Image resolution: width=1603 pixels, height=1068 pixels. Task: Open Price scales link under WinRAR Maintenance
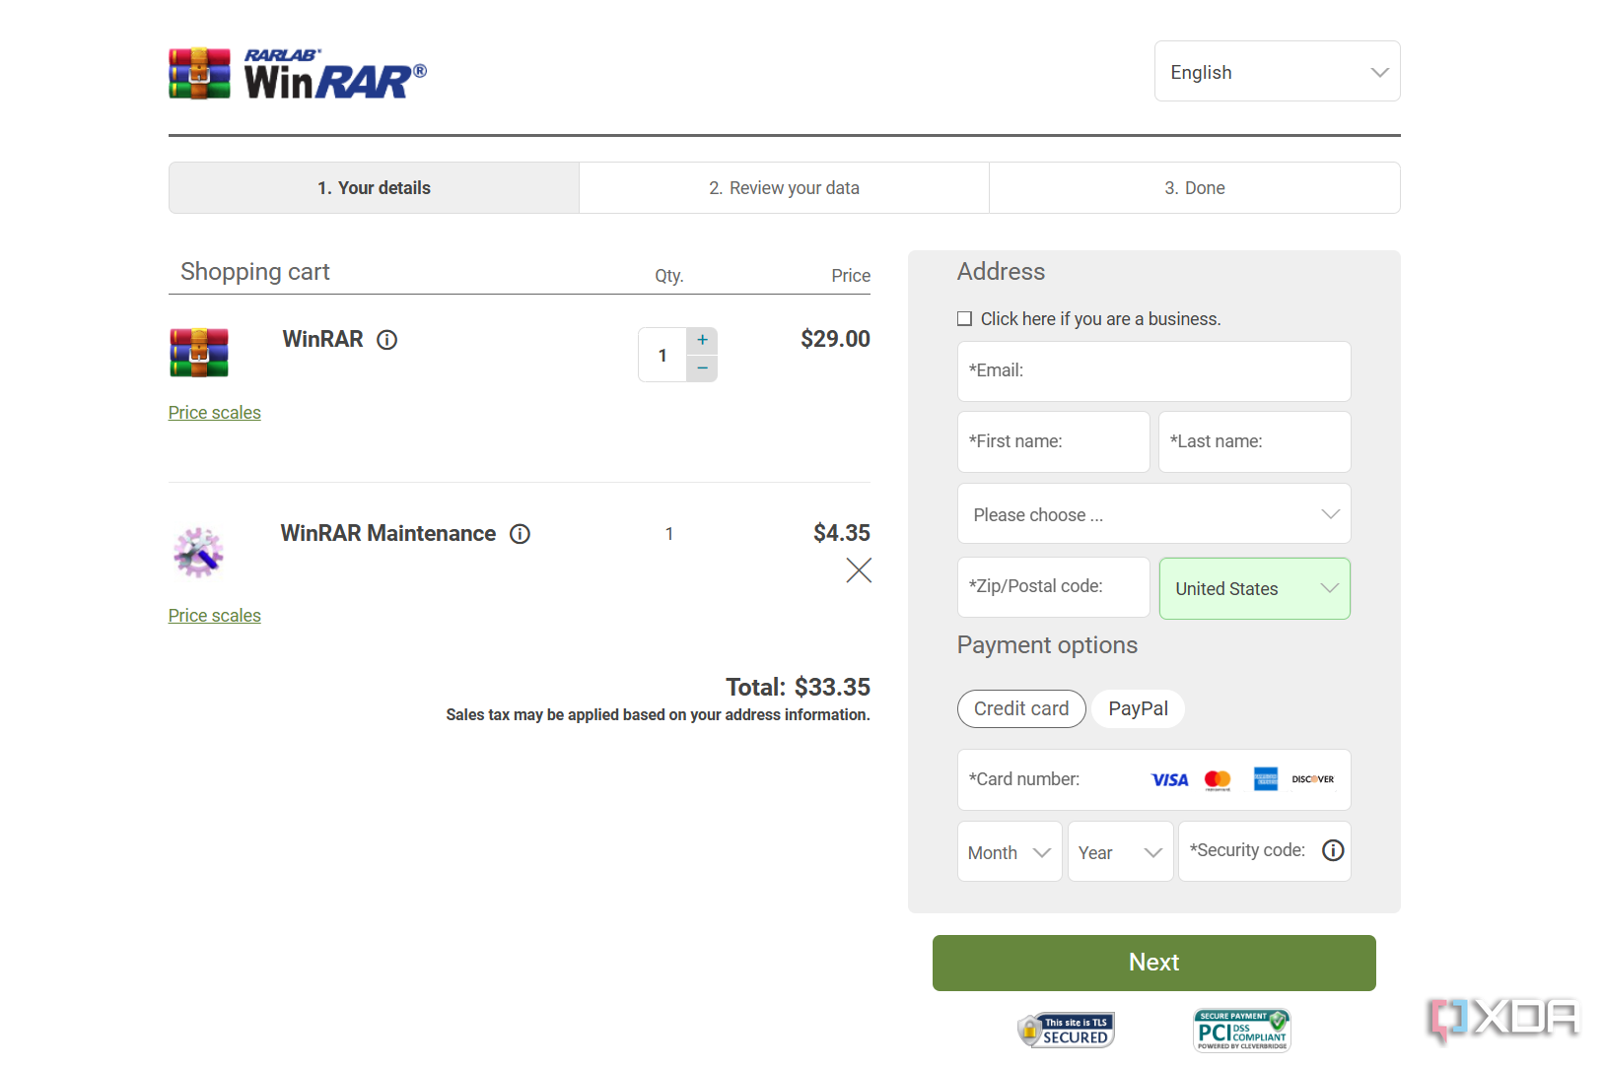(214, 616)
